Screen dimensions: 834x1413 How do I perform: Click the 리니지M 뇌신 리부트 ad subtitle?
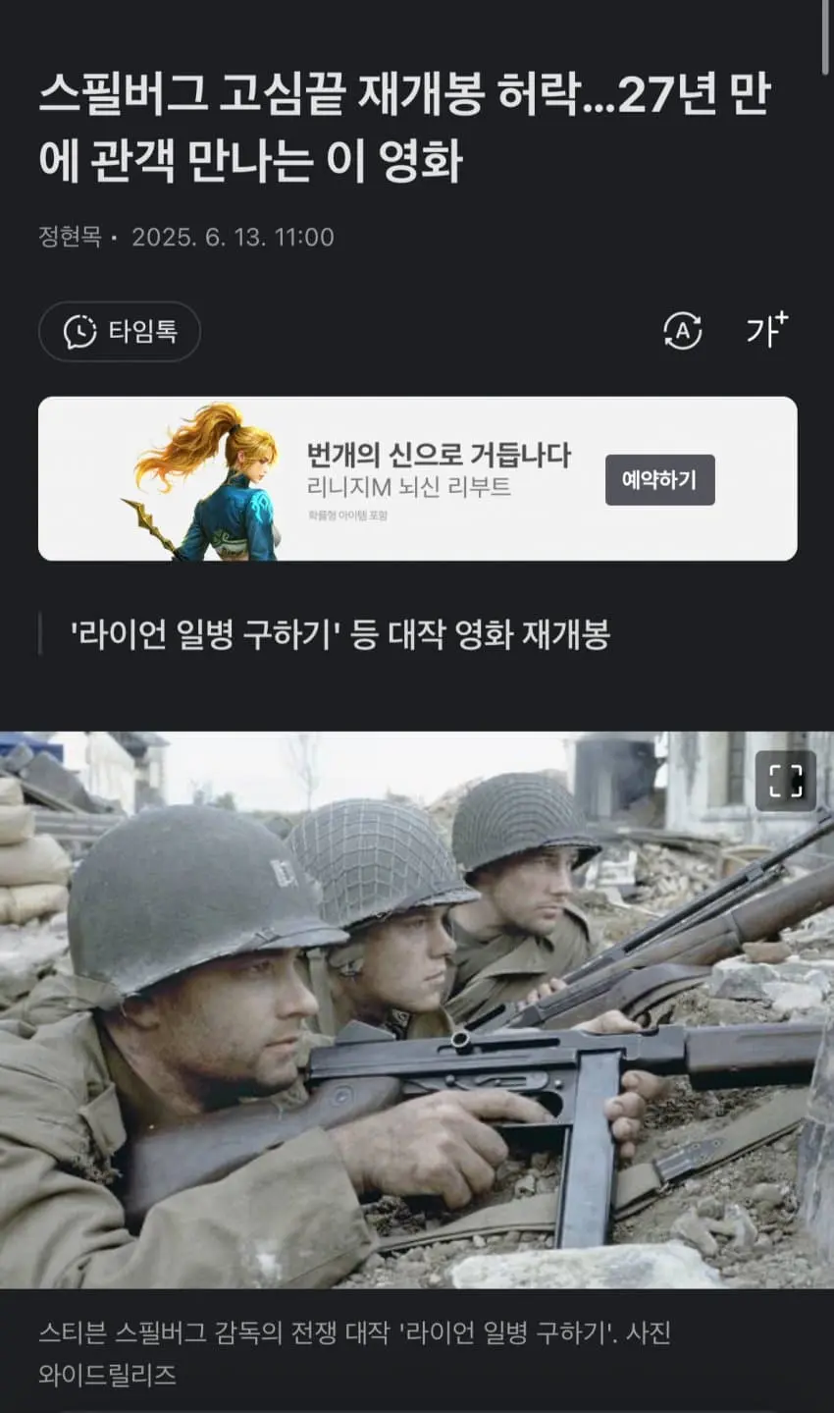409,488
